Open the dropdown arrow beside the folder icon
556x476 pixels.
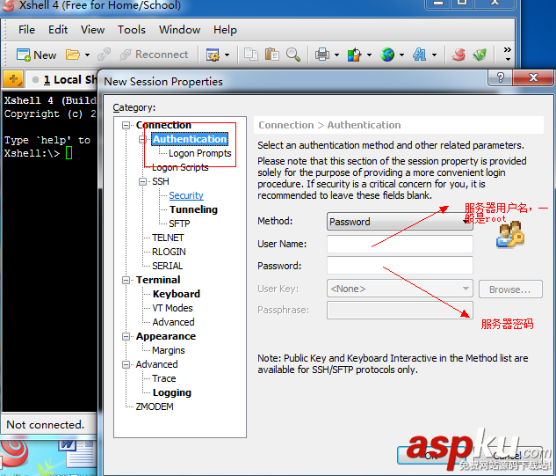pyautogui.click(x=87, y=55)
